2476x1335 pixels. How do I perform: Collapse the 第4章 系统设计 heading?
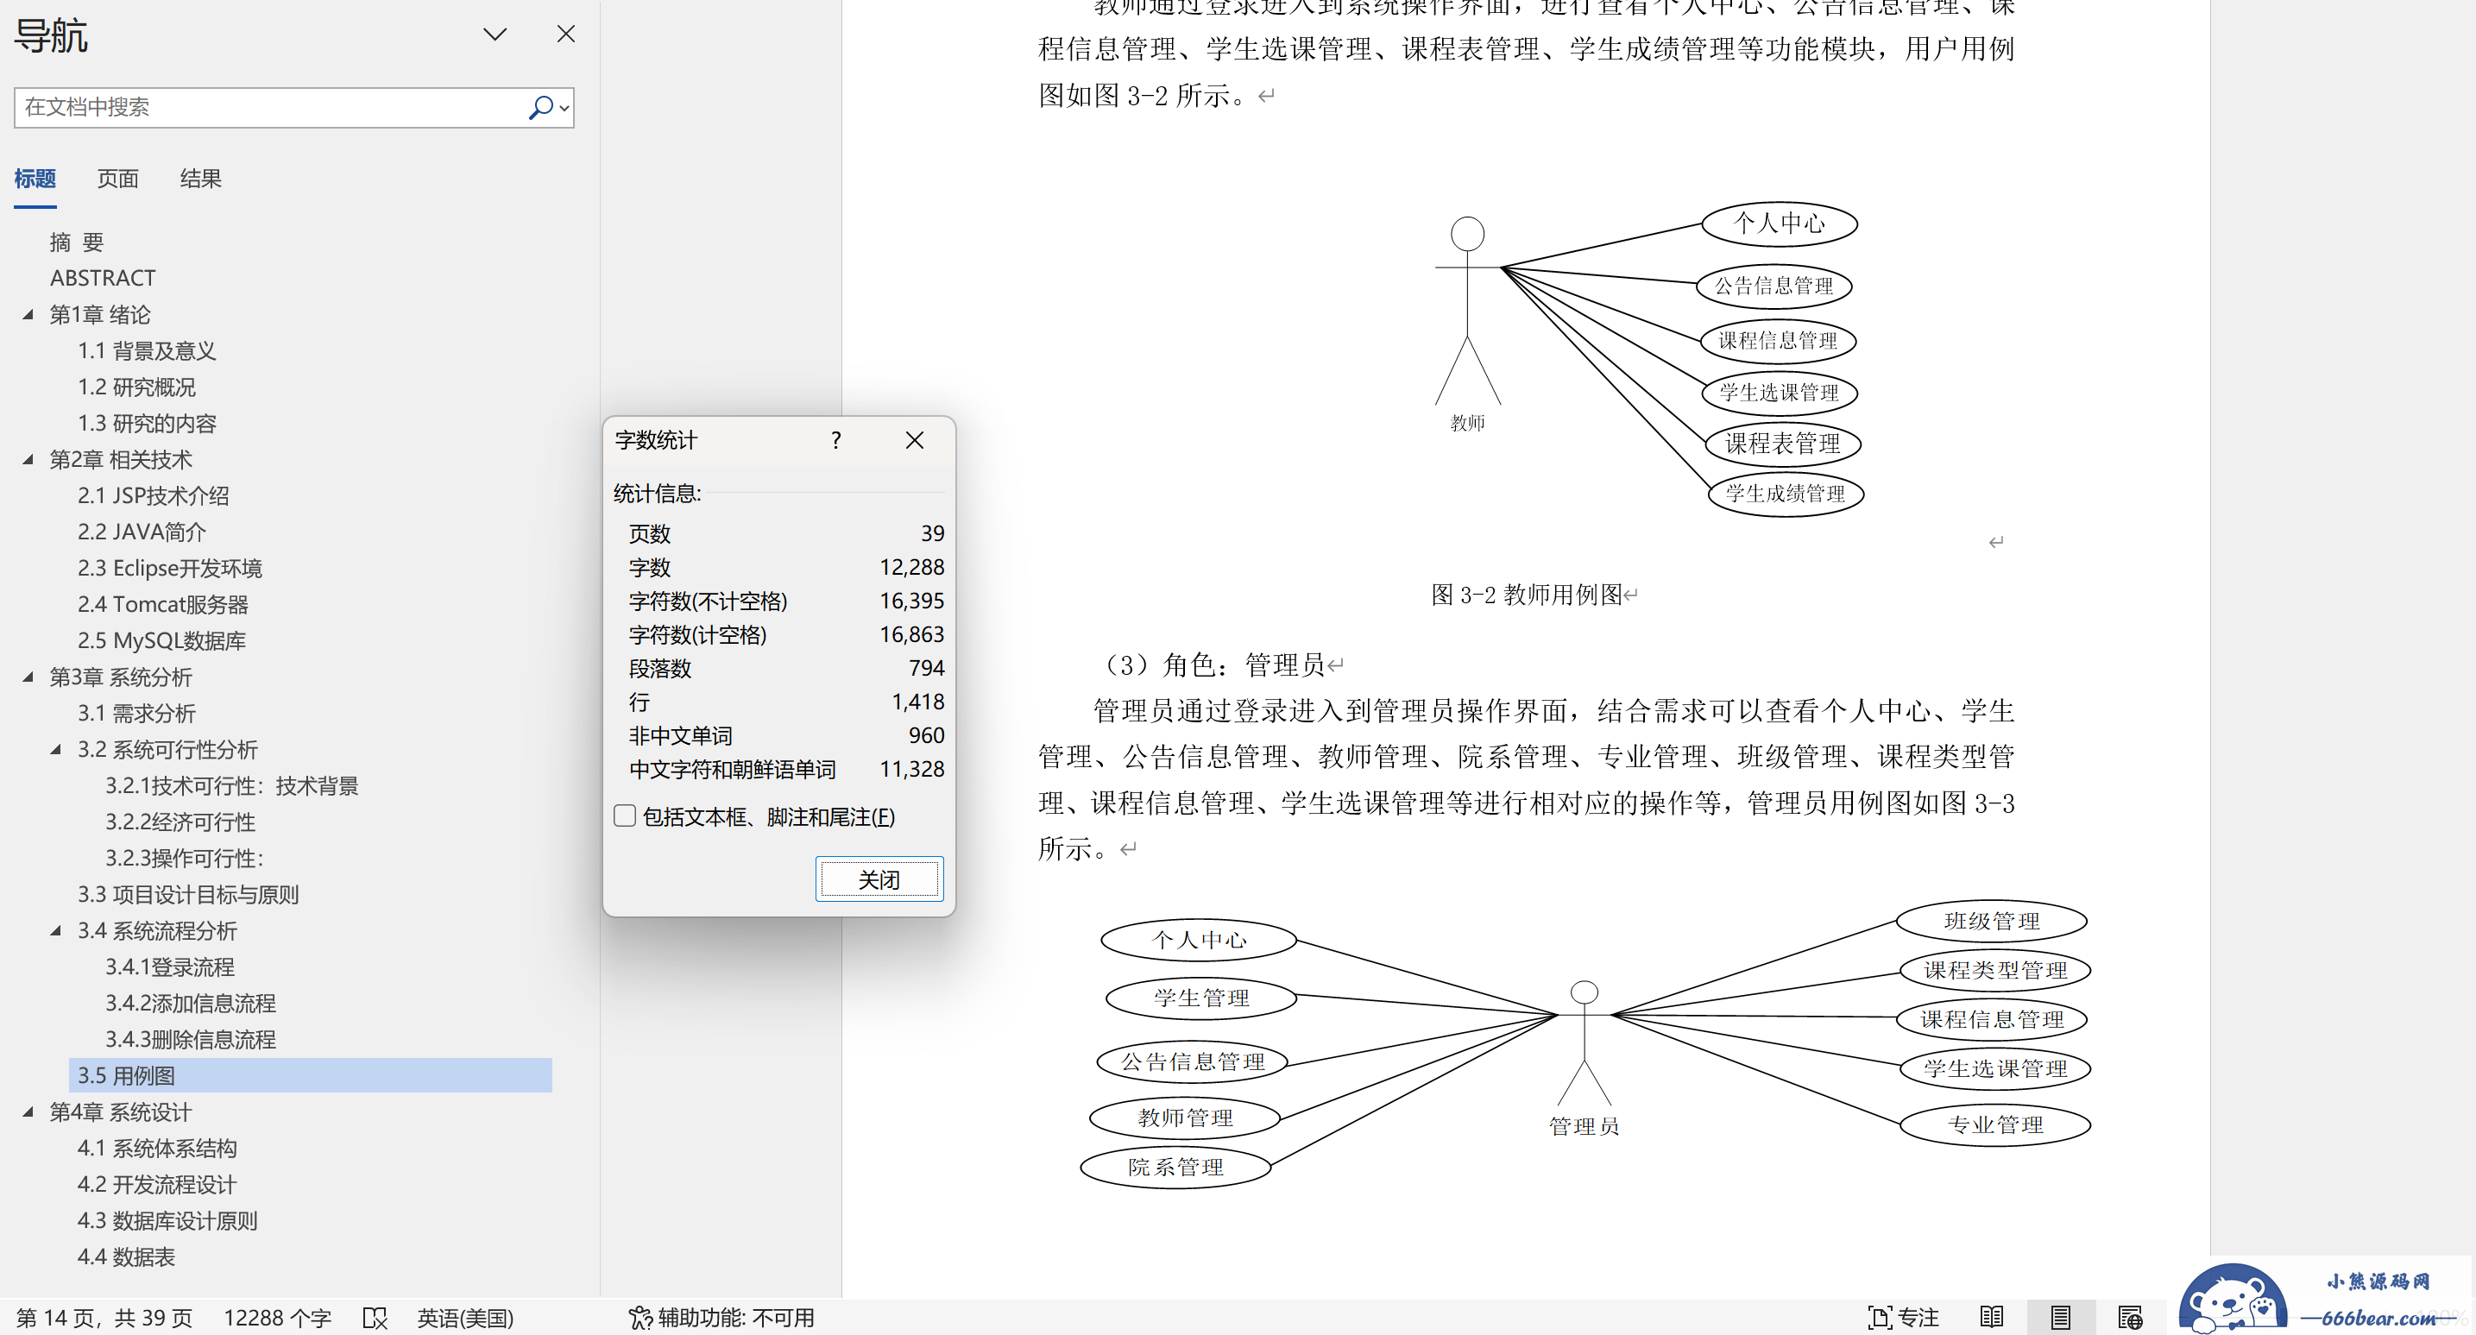(28, 1112)
